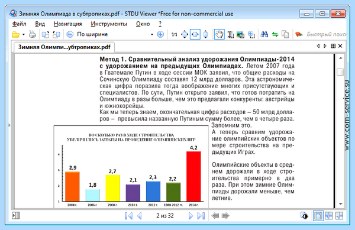Open the Файл menu

(20, 24)
